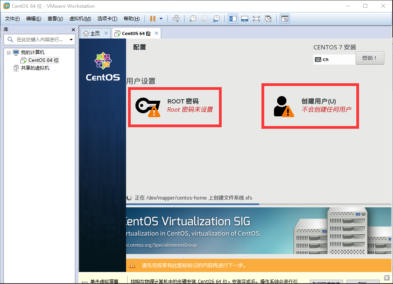The height and width of the screenshot is (284, 393).
Task: Click the revert to snapshot icon
Action: point(205,19)
